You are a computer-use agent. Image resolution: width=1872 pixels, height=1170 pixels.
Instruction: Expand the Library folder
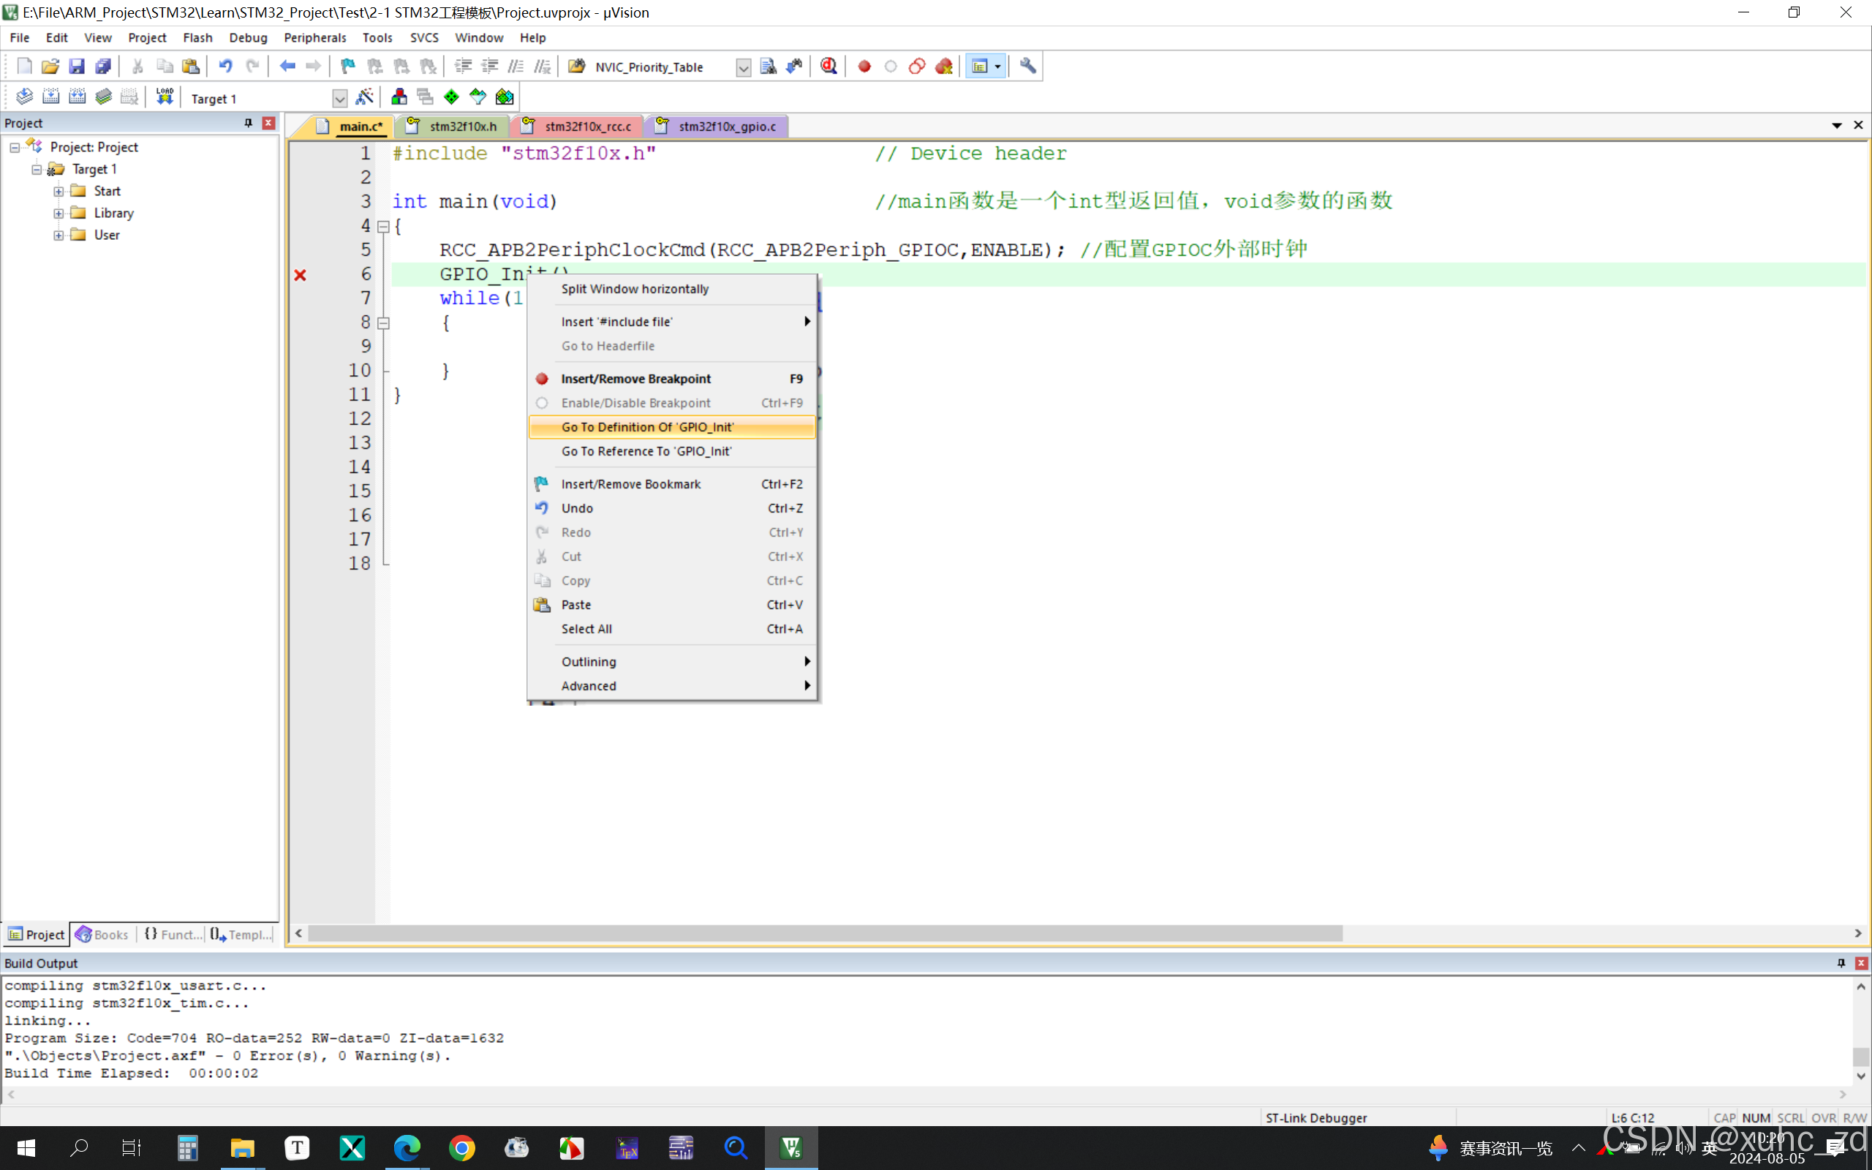click(x=58, y=213)
